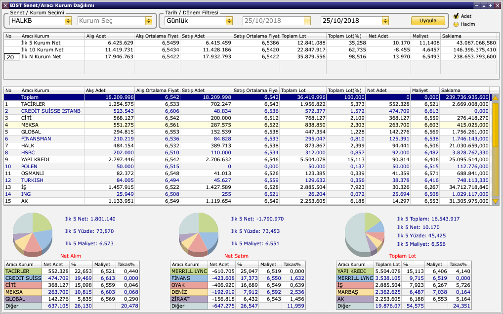This screenshot has width=503, height=314.
Task: Select the Hacim radio option
Action: (x=456, y=24)
